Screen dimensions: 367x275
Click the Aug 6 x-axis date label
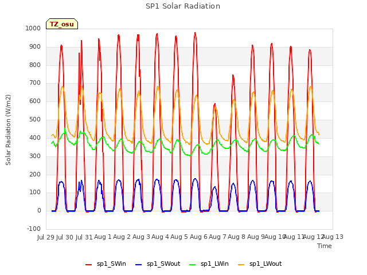click(x=198, y=237)
